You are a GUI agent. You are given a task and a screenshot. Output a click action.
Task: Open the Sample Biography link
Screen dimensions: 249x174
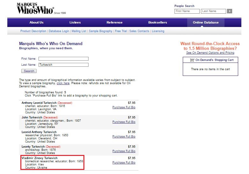[x=100, y=31]
